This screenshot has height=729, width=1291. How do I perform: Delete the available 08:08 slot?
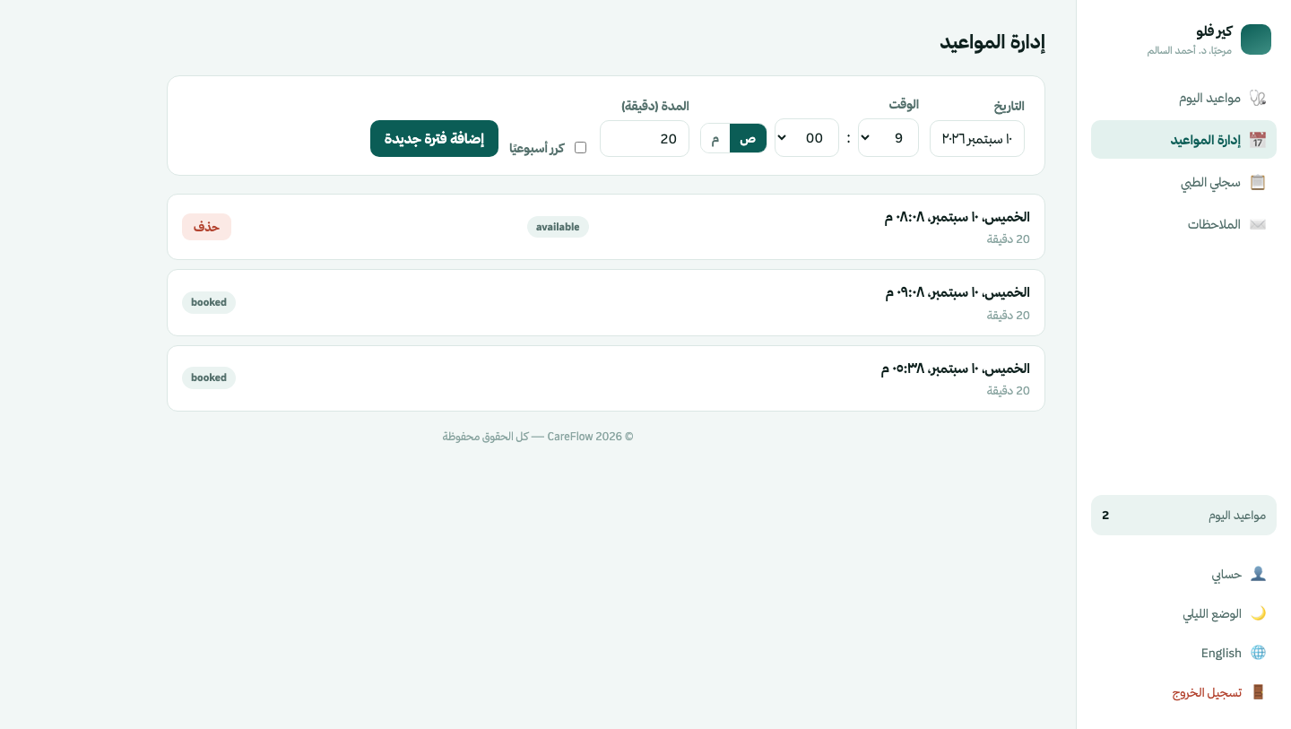[206, 227]
